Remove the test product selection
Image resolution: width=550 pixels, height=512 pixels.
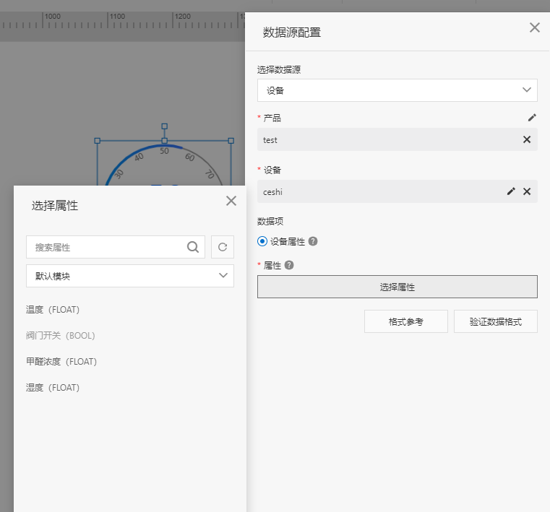[527, 139]
